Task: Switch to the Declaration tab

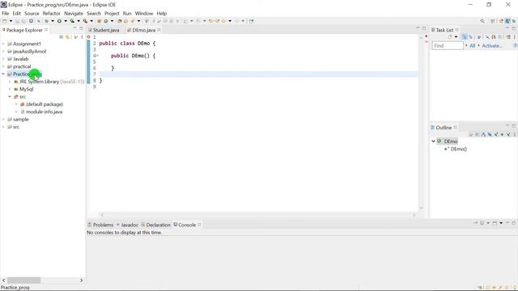Action: tap(155, 225)
